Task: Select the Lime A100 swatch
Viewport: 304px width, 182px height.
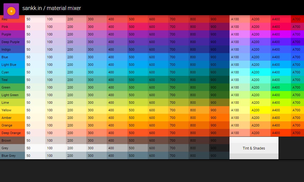Action: [240, 103]
